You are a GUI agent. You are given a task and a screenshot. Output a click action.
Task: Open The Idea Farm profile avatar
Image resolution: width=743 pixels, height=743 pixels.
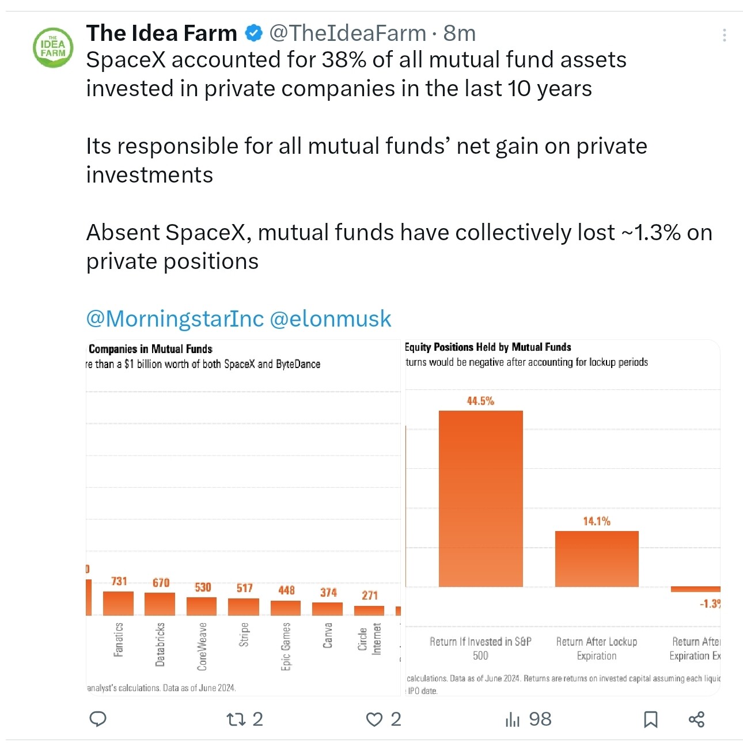pos(53,47)
